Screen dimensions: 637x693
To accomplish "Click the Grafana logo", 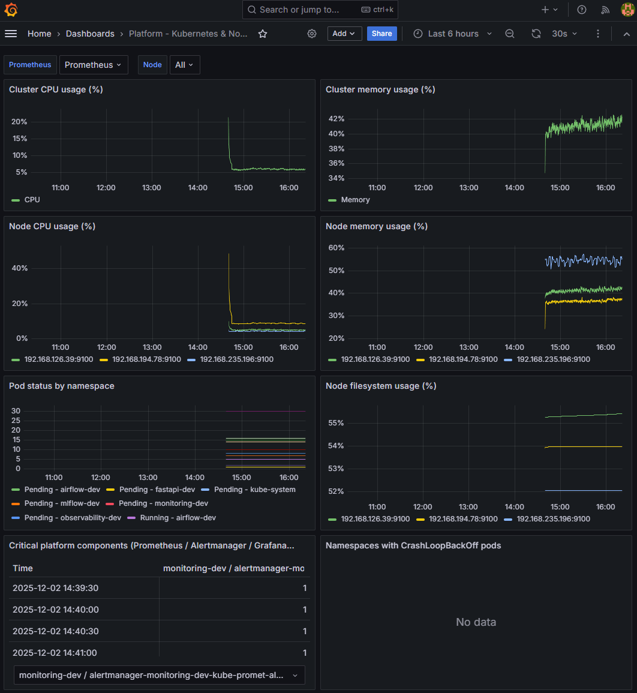I will click(x=11, y=10).
